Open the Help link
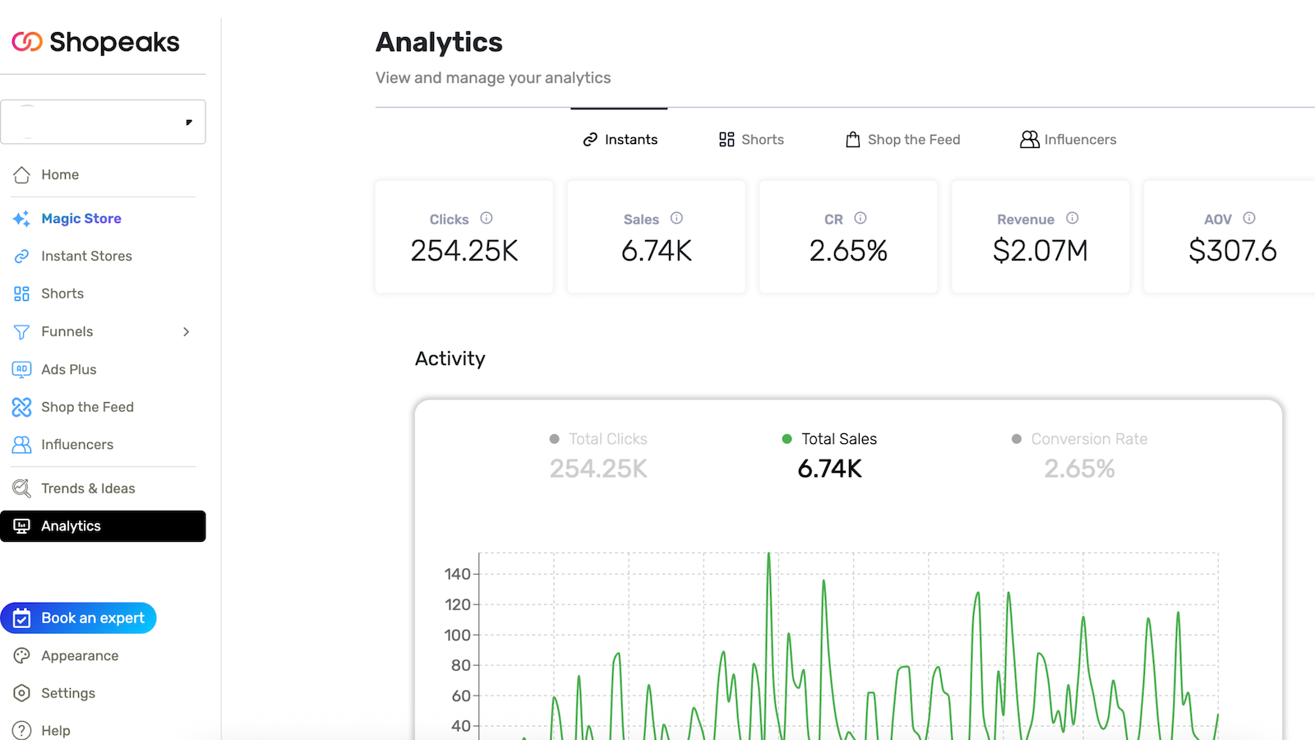1315x740 pixels. point(53,730)
